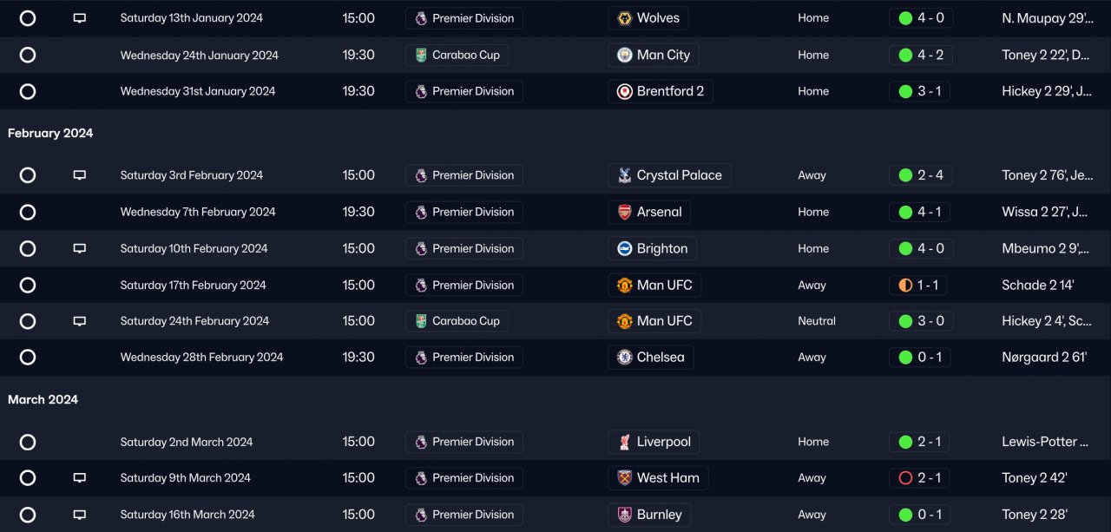Open the Brentford 2 team button
This screenshot has width=1111, height=532.
(x=660, y=91)
